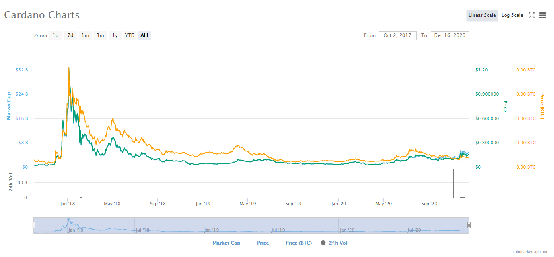The image size is (554, 257).
Task: Grab the left range navigator handle
Action: pos(34,225)
